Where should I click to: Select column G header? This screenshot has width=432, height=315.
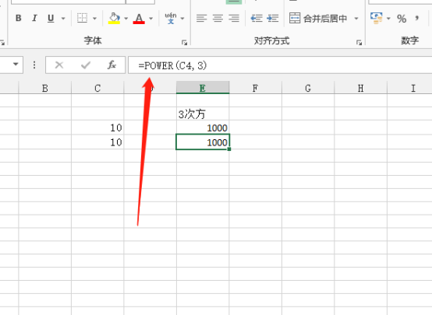click(x=308, y=88)
